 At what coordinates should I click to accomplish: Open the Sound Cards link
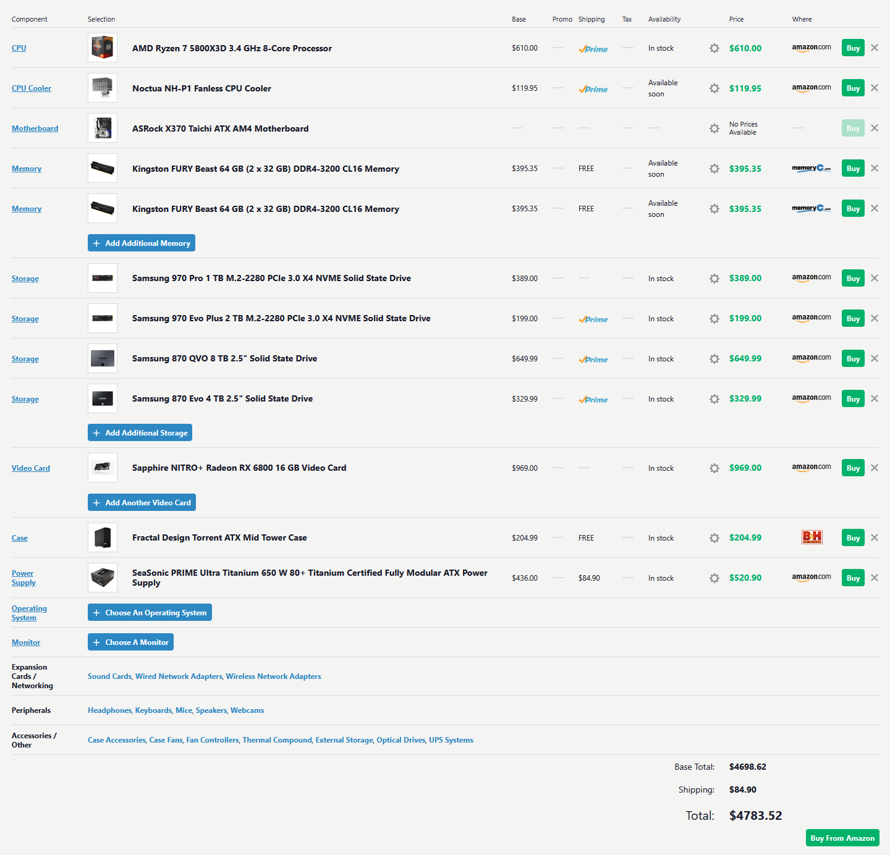pos(109,676)
